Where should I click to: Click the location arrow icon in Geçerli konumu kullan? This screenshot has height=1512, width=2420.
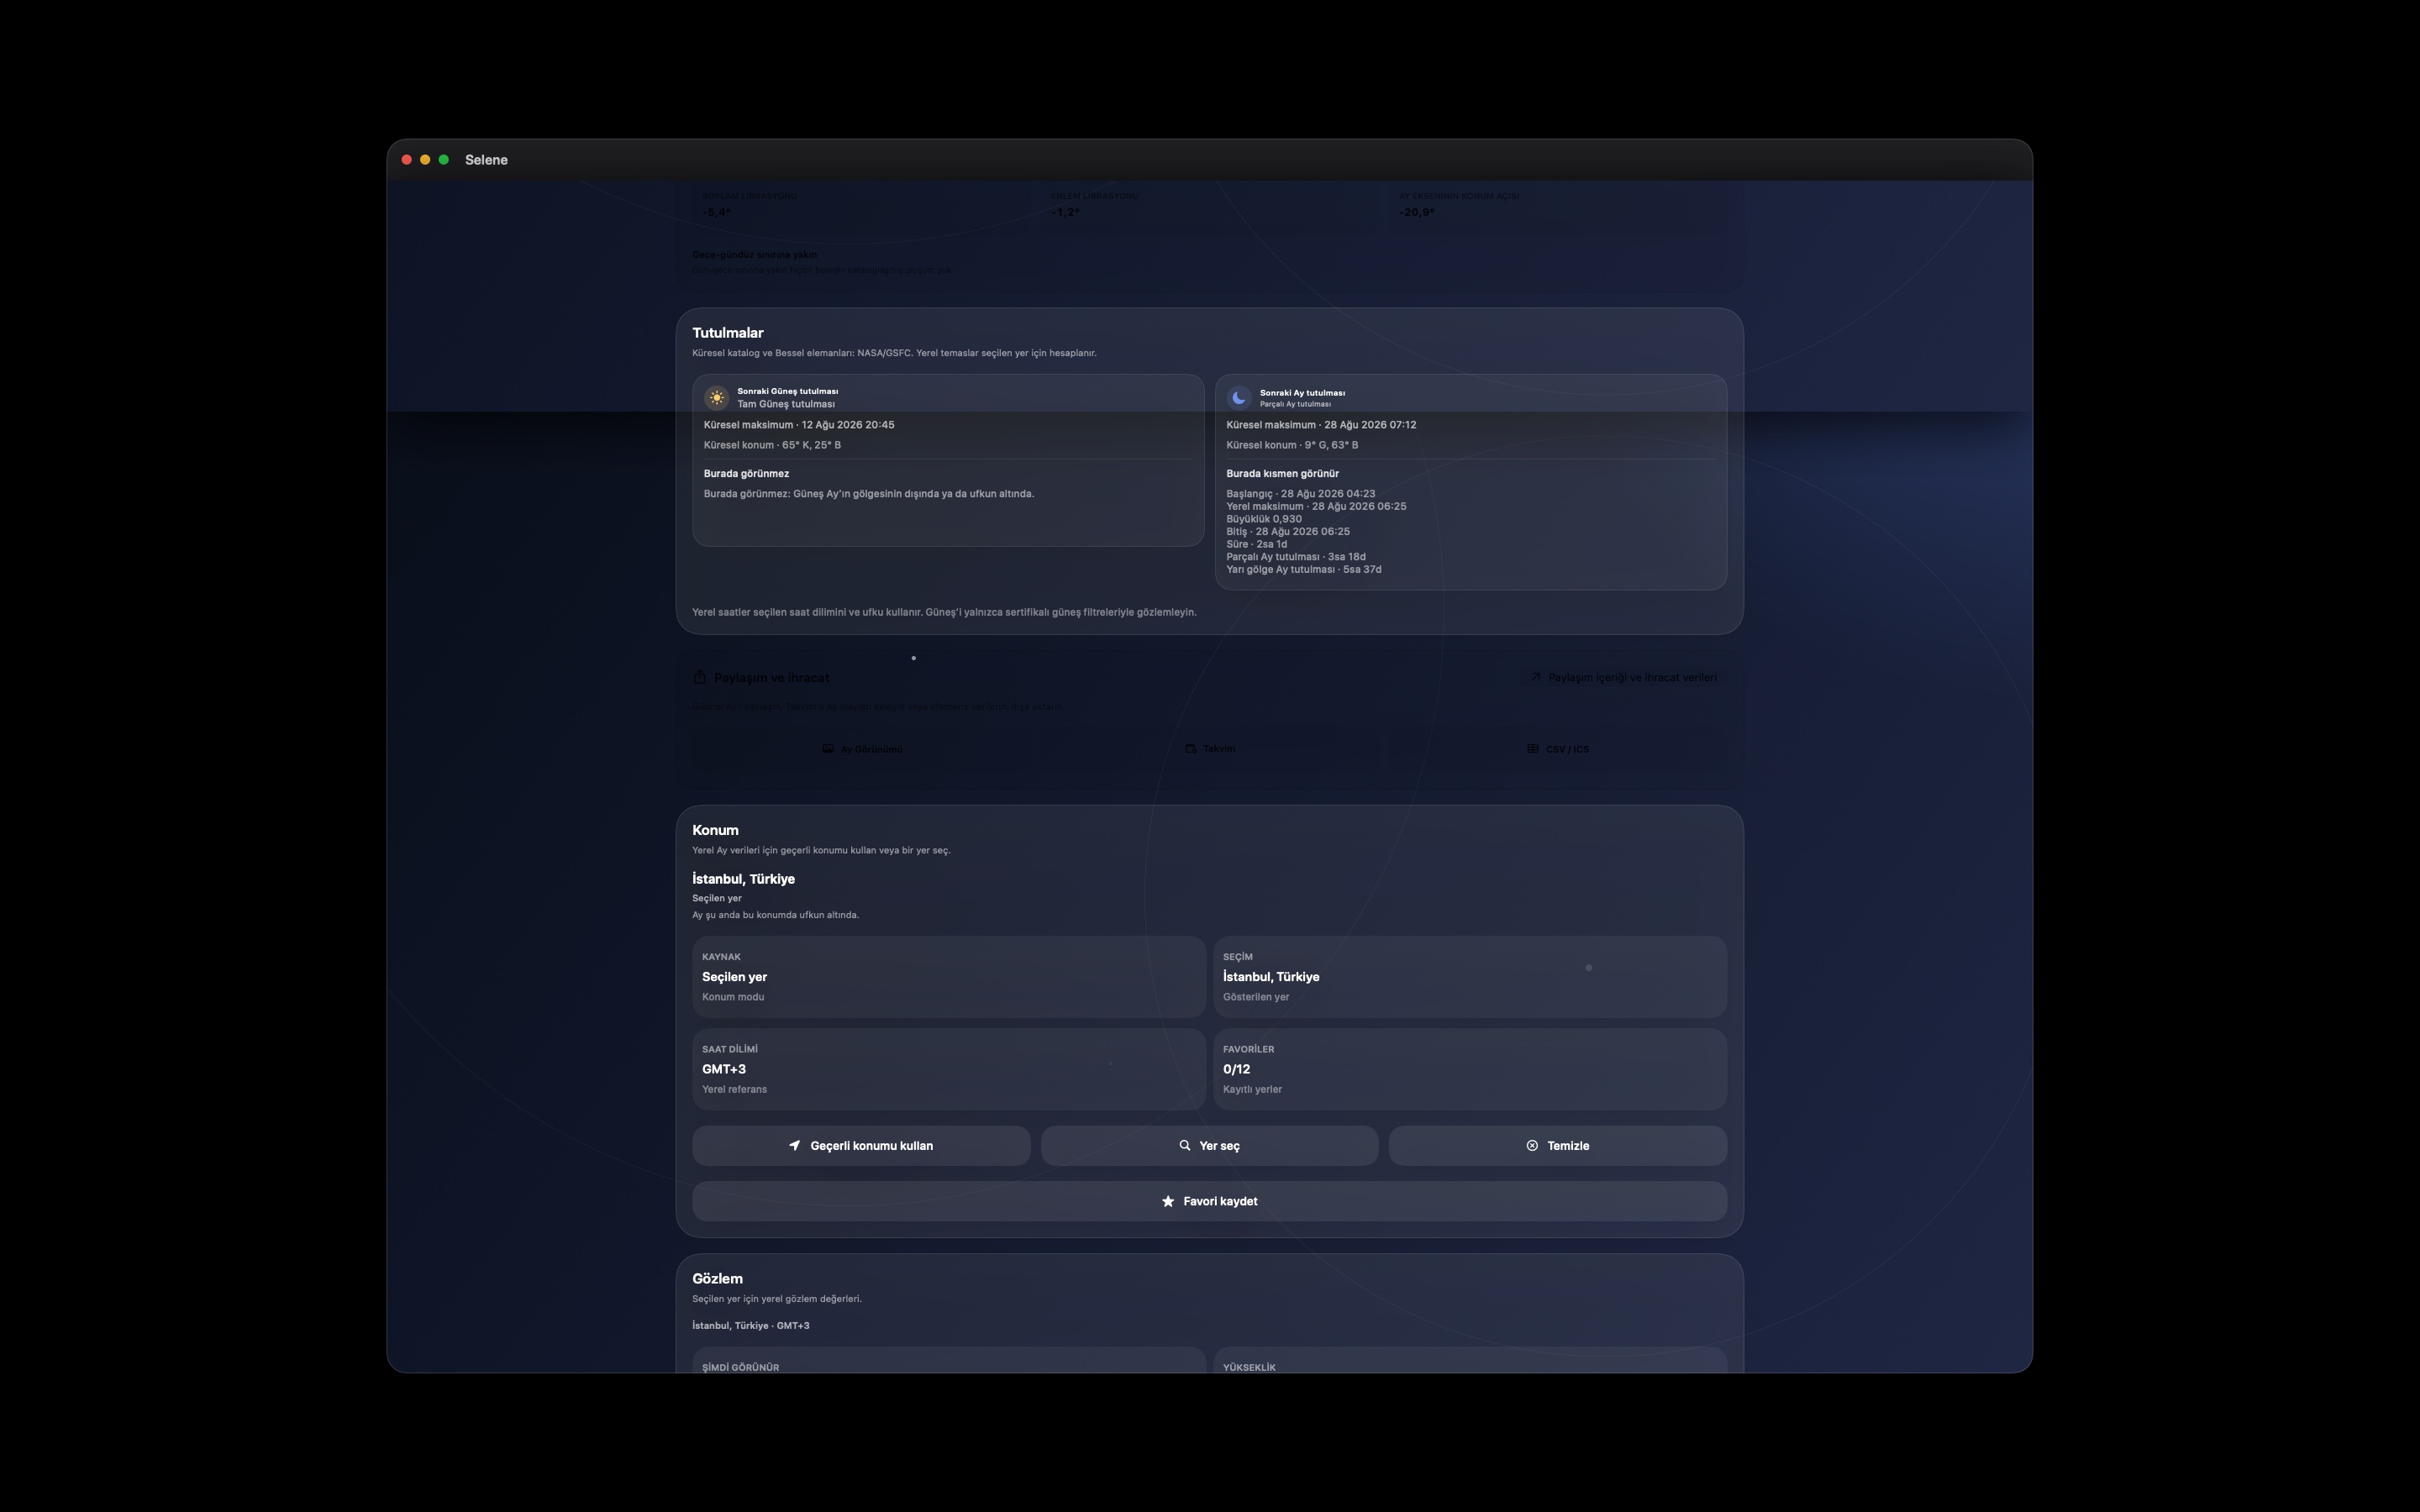(x=795, y=1145)
